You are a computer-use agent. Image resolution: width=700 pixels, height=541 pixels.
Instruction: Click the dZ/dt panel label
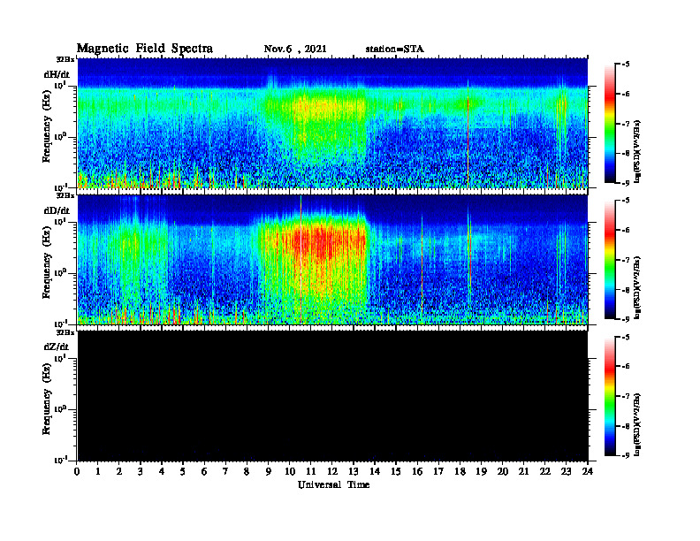[x=57, y=347]
